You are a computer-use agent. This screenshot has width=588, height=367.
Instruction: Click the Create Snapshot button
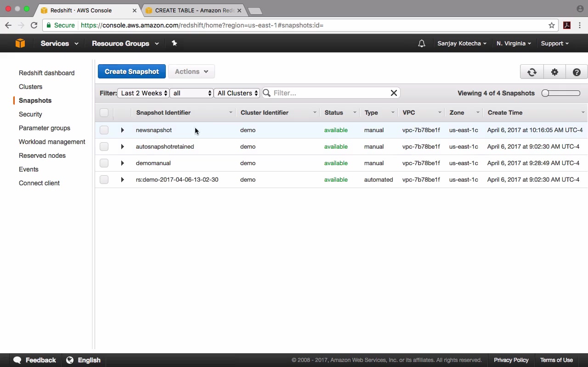[x=132, y=72]
